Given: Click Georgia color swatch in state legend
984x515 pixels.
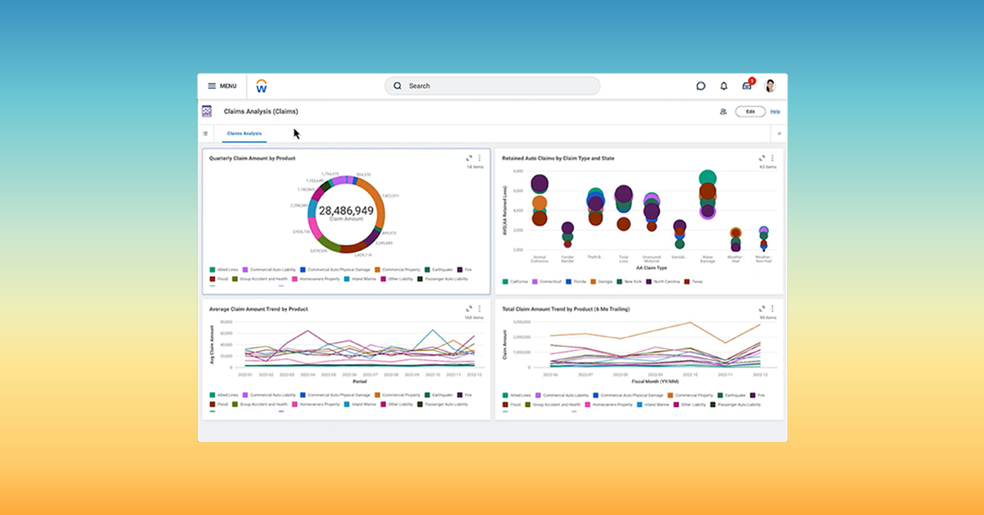Looking at the screenshot, I should [593, 281].
